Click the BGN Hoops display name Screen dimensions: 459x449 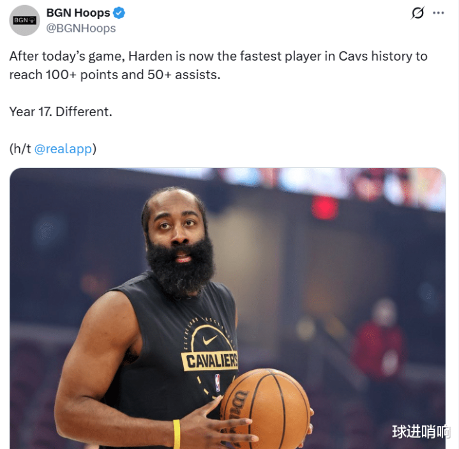point(78,13)
